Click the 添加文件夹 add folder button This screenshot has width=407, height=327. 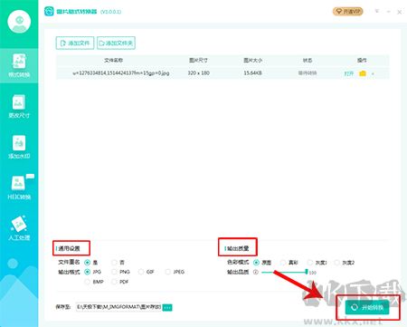116,43
